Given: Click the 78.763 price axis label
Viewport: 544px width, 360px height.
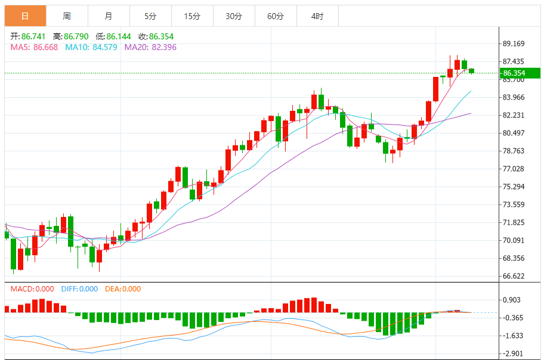Looking at the screenshot, I should (x=514, y=151).
